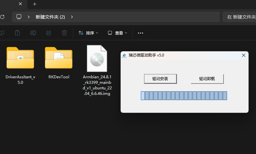This screenshot has height=154, width=256.
Task: Click the 驱动安装 button
Action: coord(160,79)
